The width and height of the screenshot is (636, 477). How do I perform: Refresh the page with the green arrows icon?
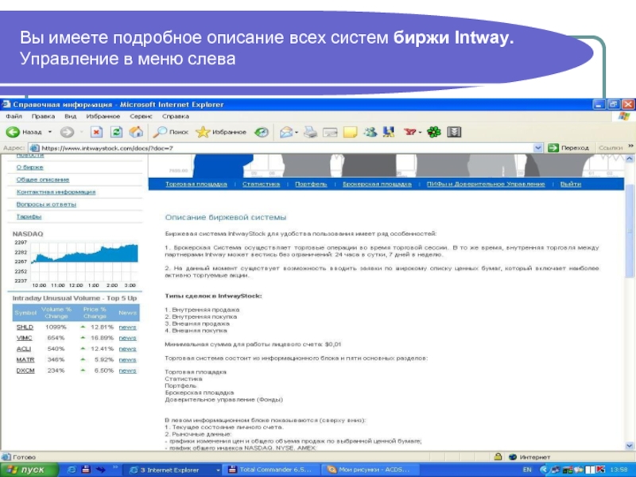(116, 132)
